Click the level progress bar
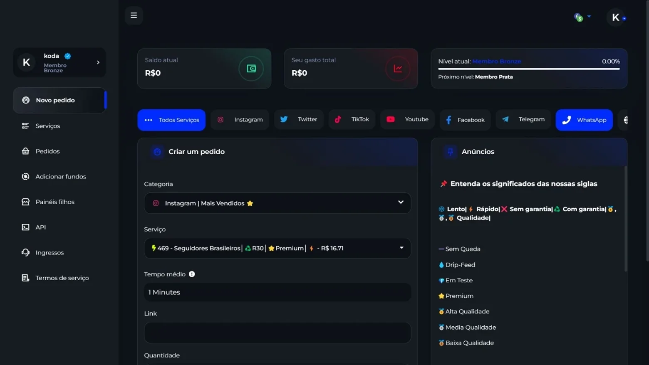This screenshot has width=649, height=365. point(529,69)
